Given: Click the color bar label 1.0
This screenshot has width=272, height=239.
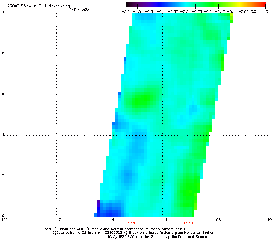Looking at the screenshot, I should 265,12.
